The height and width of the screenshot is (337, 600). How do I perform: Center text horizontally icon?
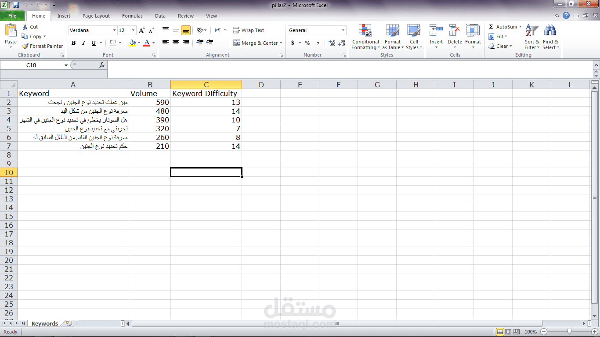(x=176, y=43)
